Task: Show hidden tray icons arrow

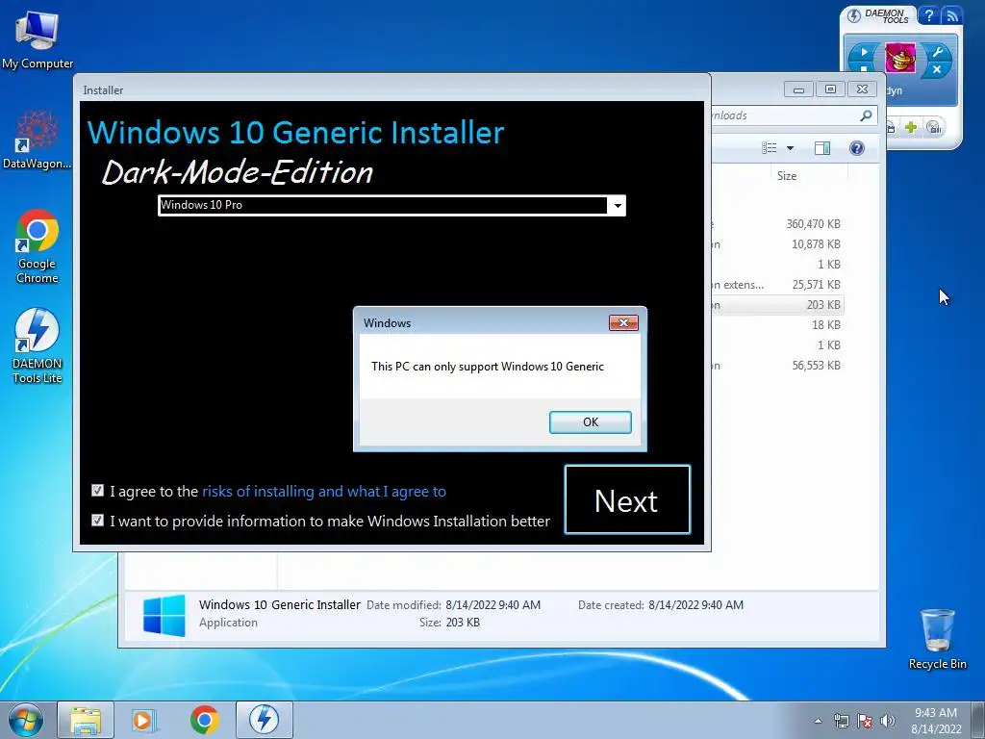Action: [x=818, y=721]
